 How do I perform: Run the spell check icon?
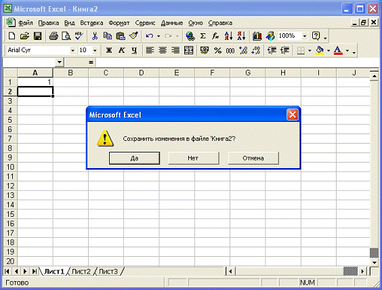pyautogui.click(x=79, y=36)
